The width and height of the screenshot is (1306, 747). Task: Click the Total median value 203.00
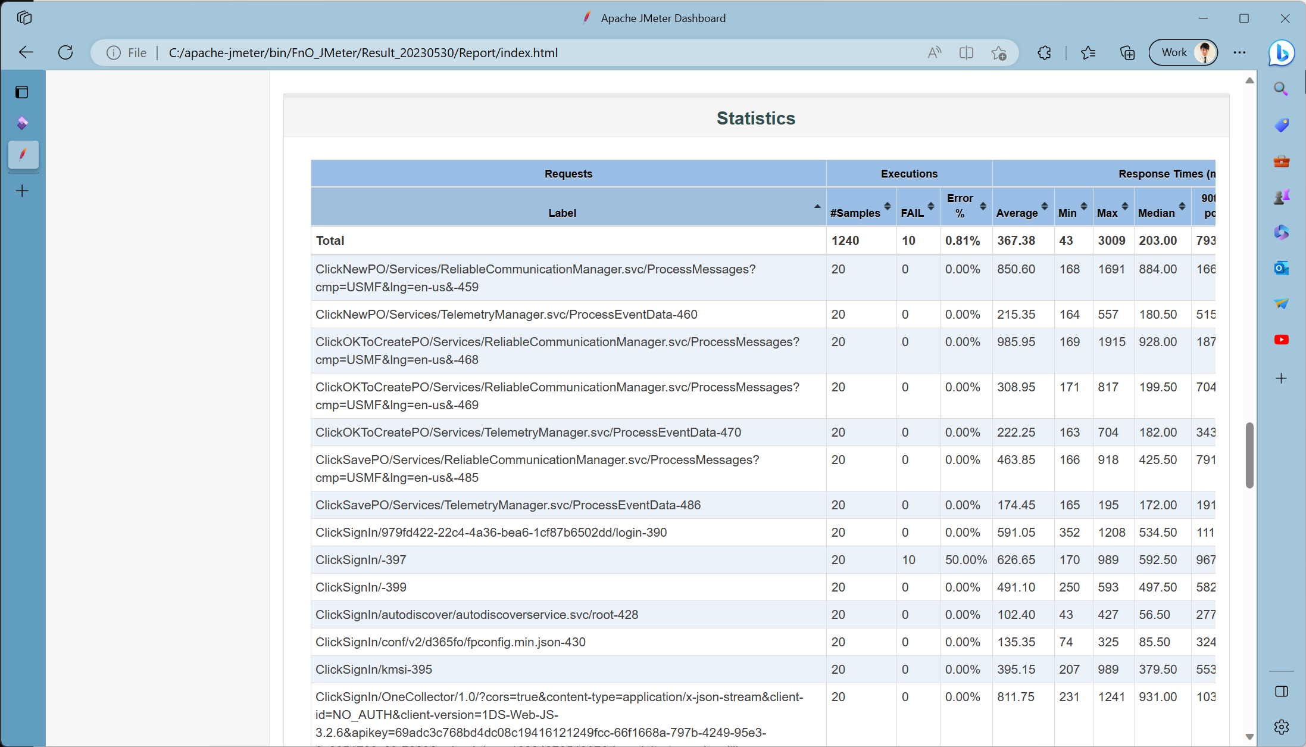point(1158,241)
